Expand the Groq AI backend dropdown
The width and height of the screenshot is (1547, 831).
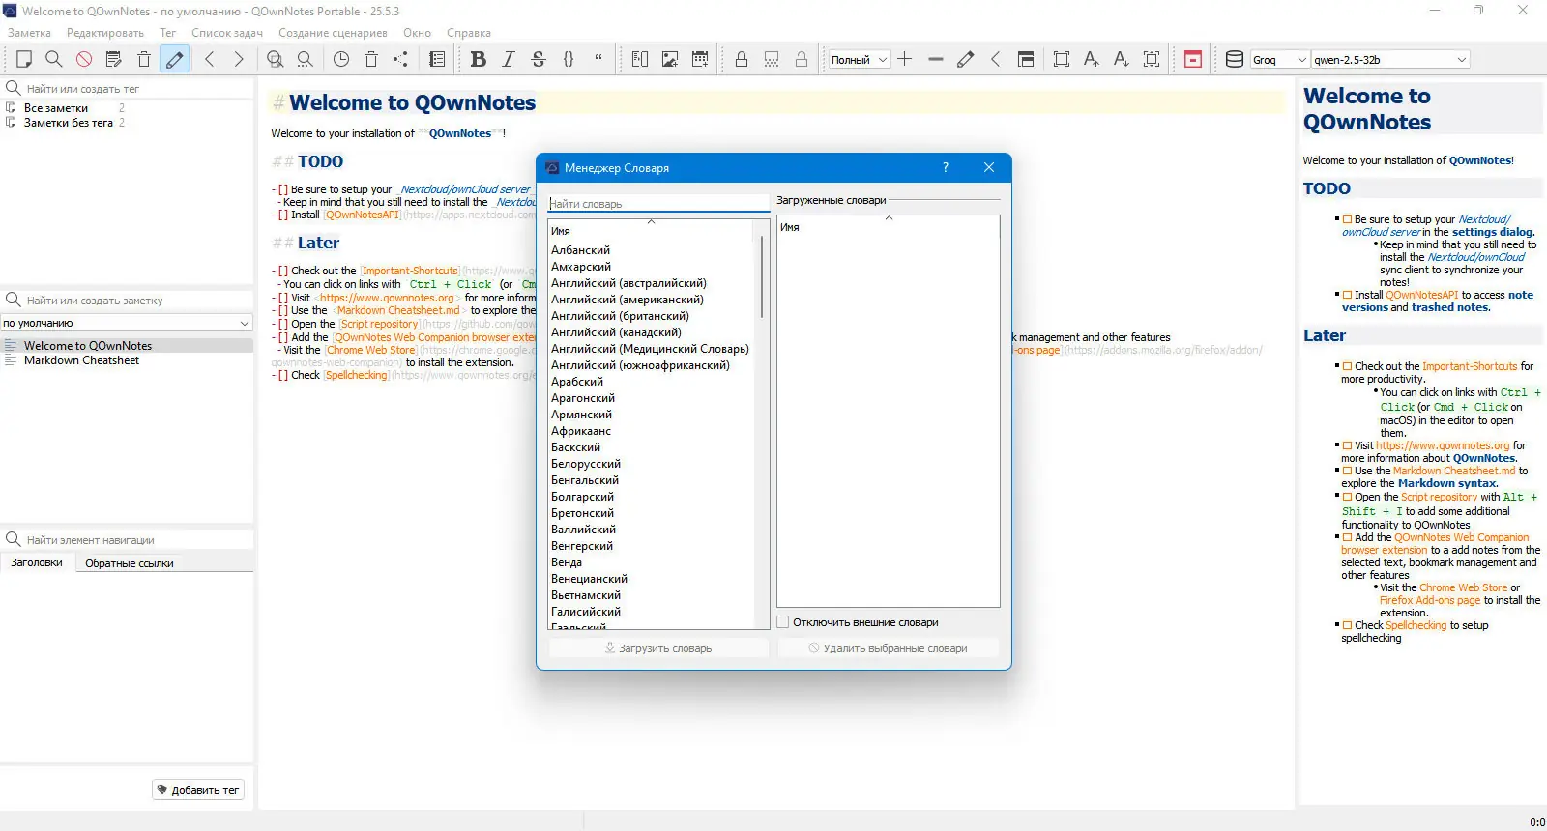[1279, 60]
